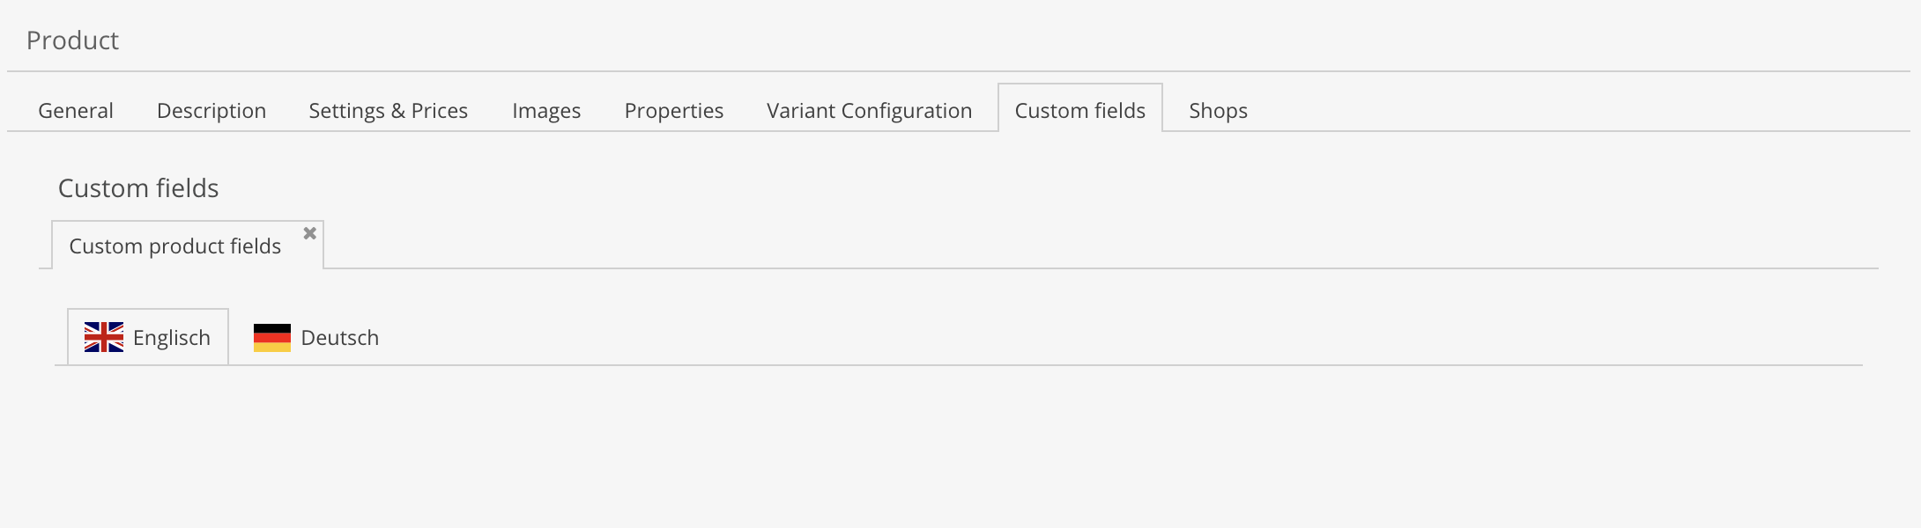The height and width of the screenshot is (528, 1921).
Task: Select the active Custom fields tab
Action: click(1079, 111)
